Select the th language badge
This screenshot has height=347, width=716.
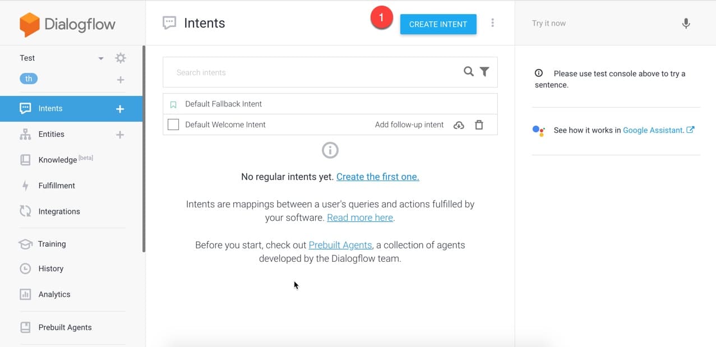coord(29,79)
